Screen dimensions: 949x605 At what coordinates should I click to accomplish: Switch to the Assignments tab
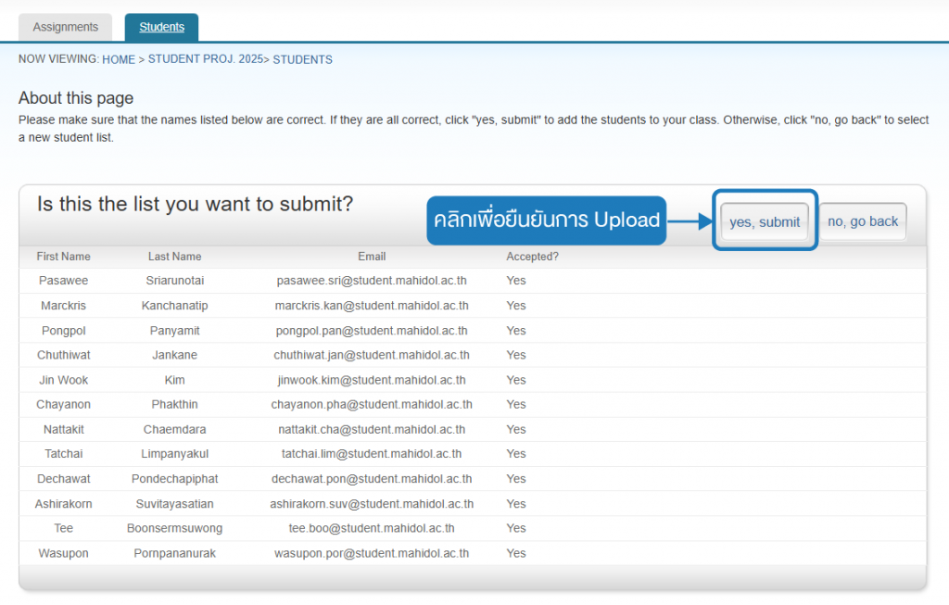[66, 27]
